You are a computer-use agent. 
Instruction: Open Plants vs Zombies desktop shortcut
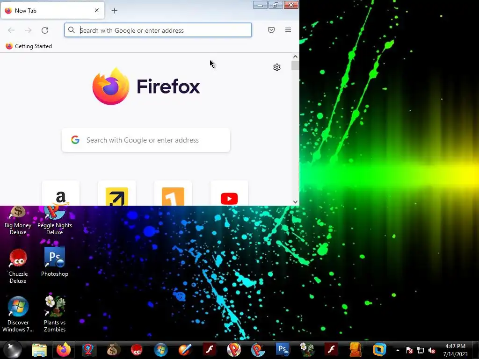tap(55, 314)
